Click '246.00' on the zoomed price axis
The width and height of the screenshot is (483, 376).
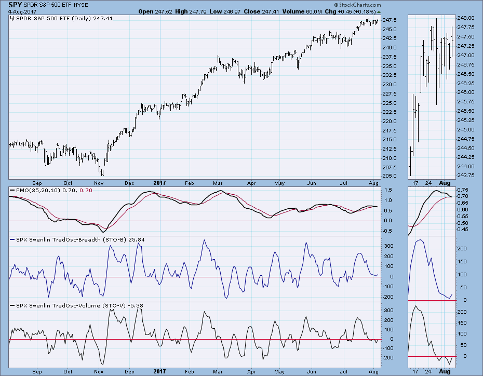pyautogui.click(x=466, y=92)
